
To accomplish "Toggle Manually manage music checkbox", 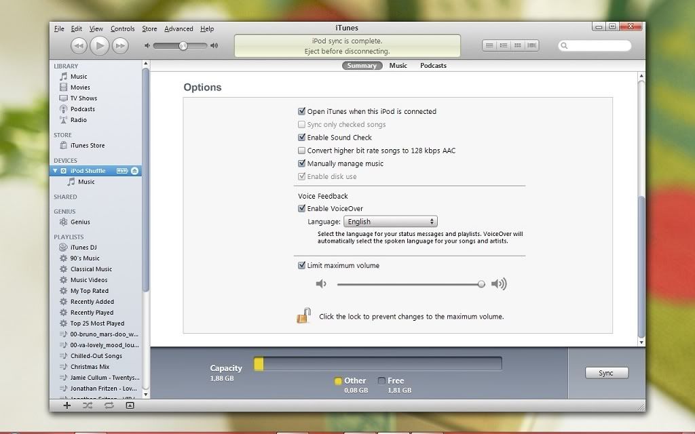I will [302, 163].
